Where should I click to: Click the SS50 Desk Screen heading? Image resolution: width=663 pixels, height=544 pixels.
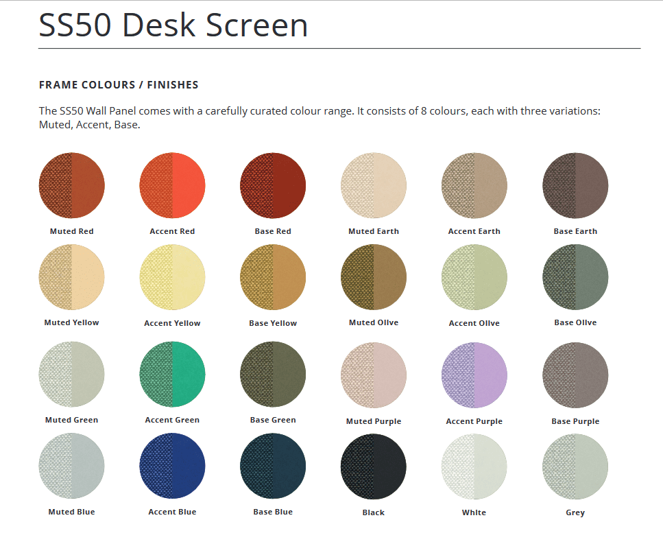pyautogui.click(x=173, y=25)
